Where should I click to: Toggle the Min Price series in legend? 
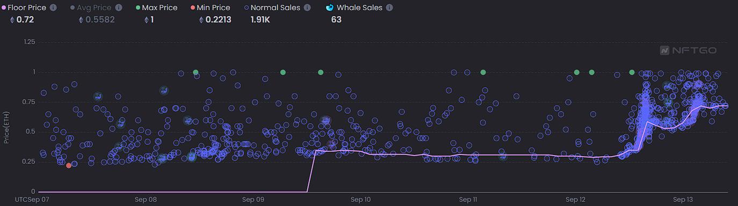point(210,8)
